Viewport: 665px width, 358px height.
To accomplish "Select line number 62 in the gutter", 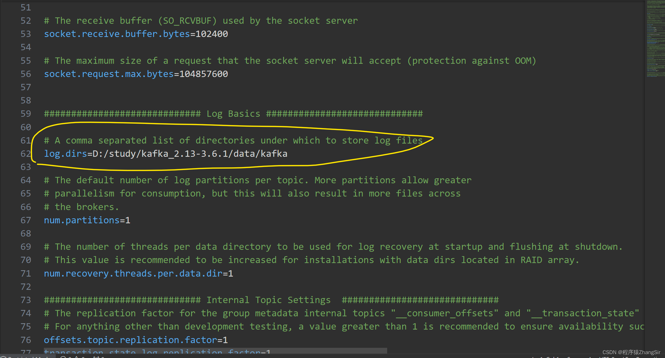I will coord(26,154).
